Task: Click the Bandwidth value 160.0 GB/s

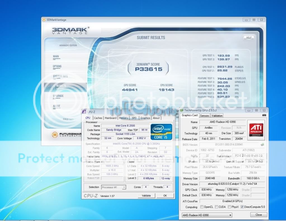Action: coord(253,178)
